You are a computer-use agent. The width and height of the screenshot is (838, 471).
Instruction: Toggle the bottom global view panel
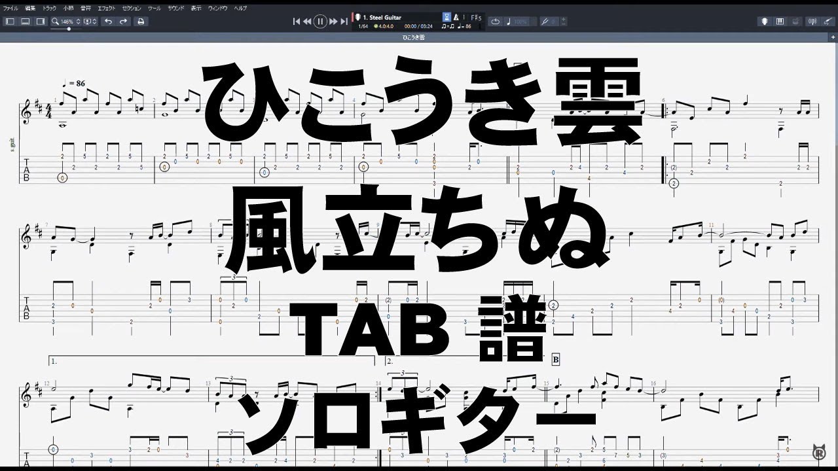point(26,22)
